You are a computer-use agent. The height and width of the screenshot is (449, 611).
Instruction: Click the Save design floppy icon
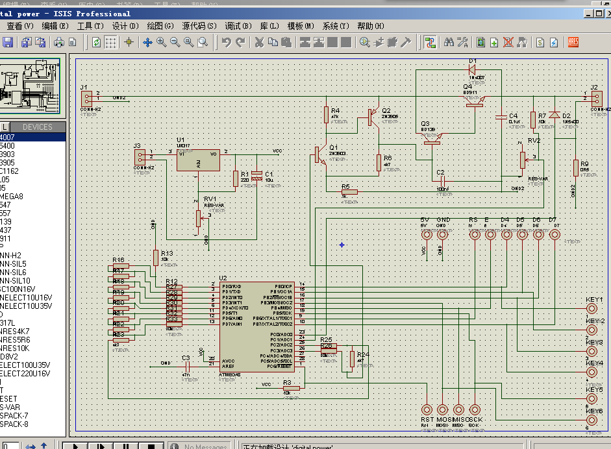point(8,42)
